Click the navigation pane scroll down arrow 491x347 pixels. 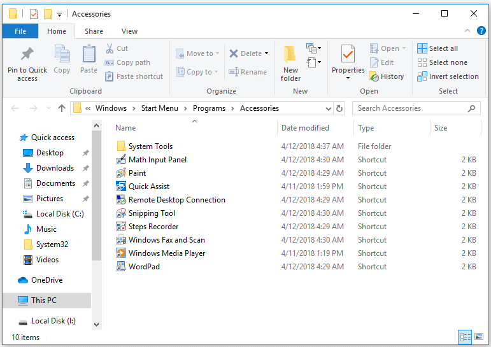click(x=96, y=325)
